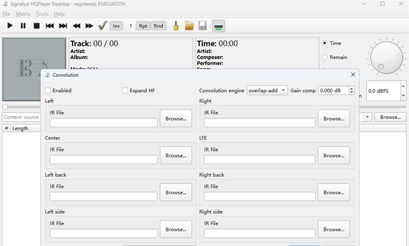Click the brush clear playlist icon

[176, 26]
